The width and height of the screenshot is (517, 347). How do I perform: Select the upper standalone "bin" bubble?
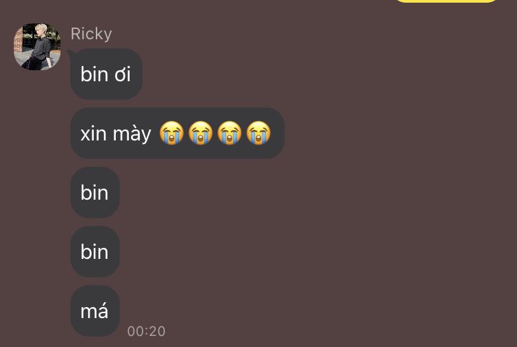pos(95,192)
